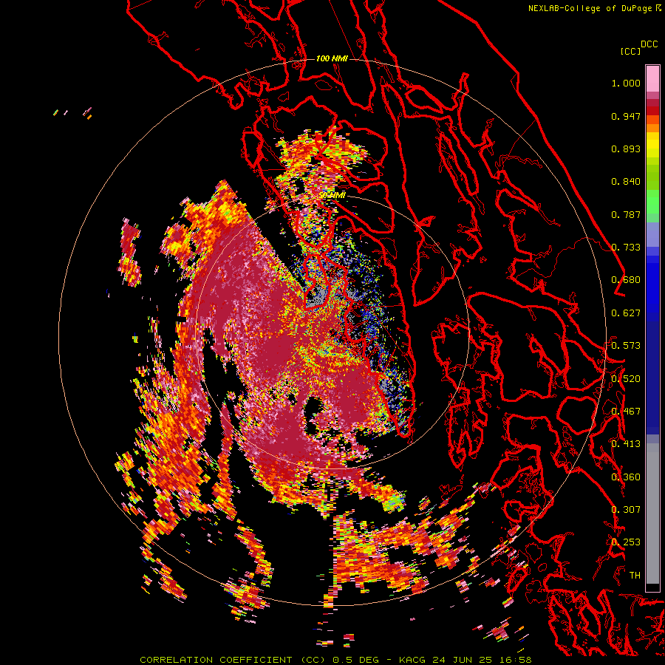
Task: Click the 0.307 color scale value
Action: 626,510
